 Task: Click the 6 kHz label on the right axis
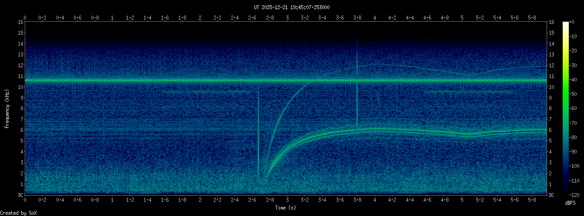tap(552, 130)
